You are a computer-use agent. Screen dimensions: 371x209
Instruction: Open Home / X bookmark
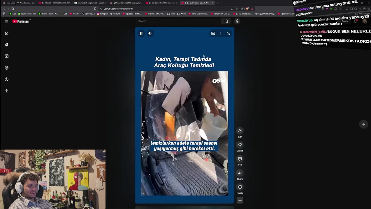(x=88, y=14)
